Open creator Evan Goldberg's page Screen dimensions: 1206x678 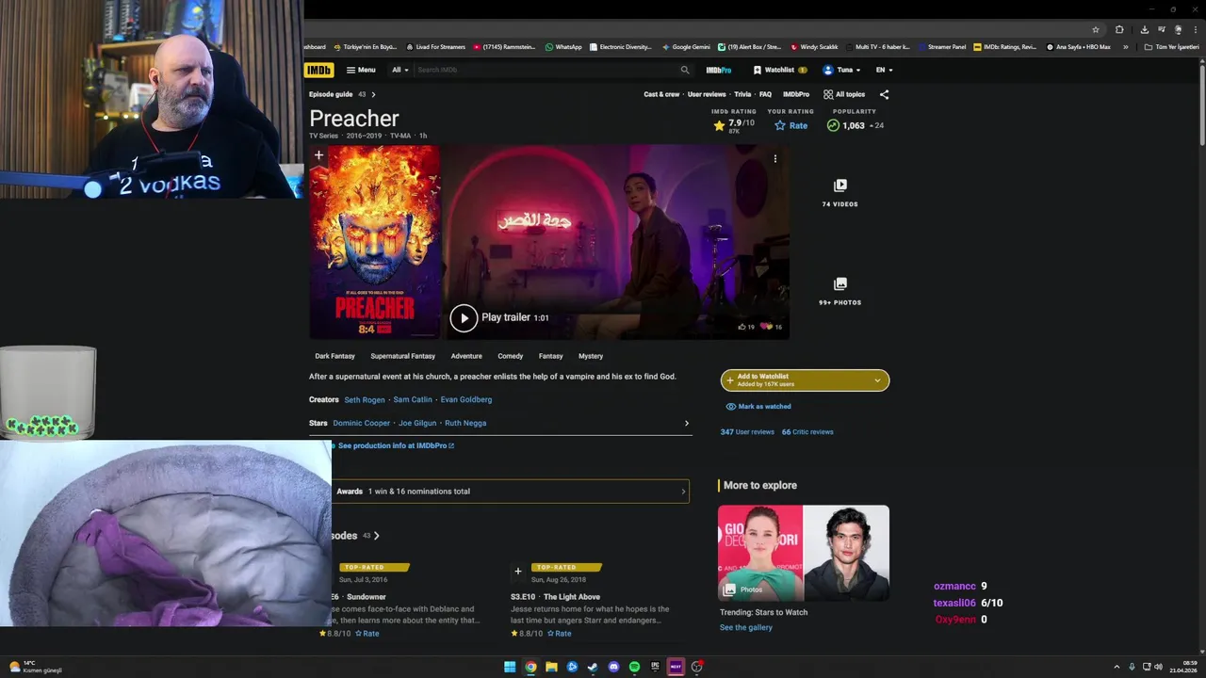(x=466, y=399)
